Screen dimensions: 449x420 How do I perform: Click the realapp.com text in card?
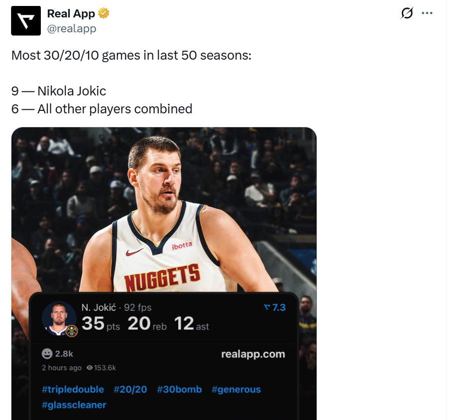(253, 354)
